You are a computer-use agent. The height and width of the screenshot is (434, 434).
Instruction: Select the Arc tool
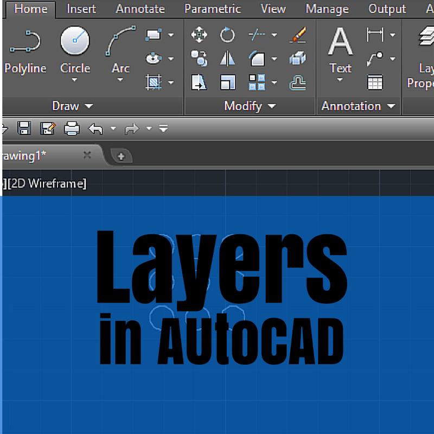[x=120, y=50]
